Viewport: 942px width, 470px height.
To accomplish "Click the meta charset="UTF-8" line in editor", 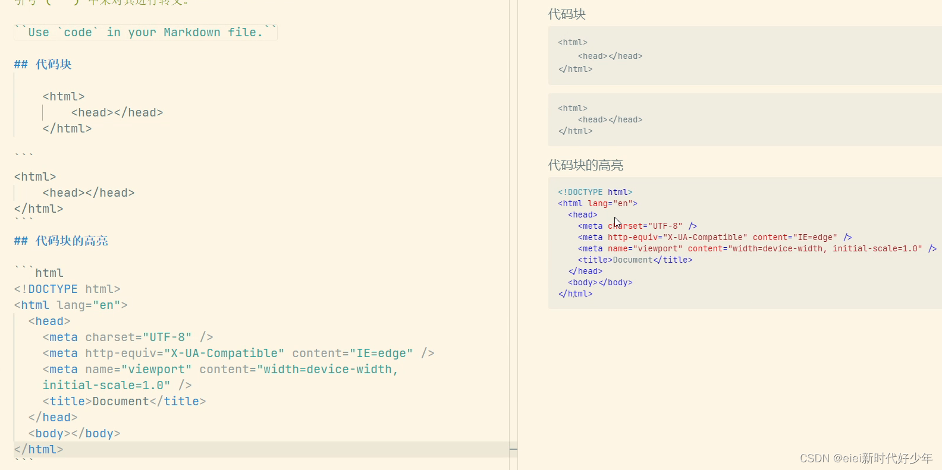I will pos(128,337).
